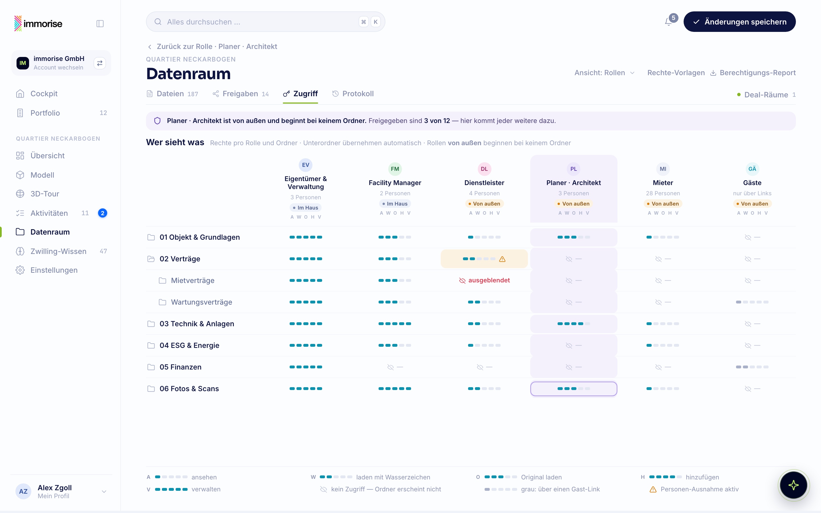
Task: Click the immorise logo
Action: tap(38, 23)
